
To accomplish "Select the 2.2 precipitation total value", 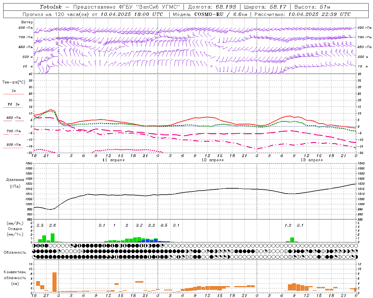I will (152, 226).
